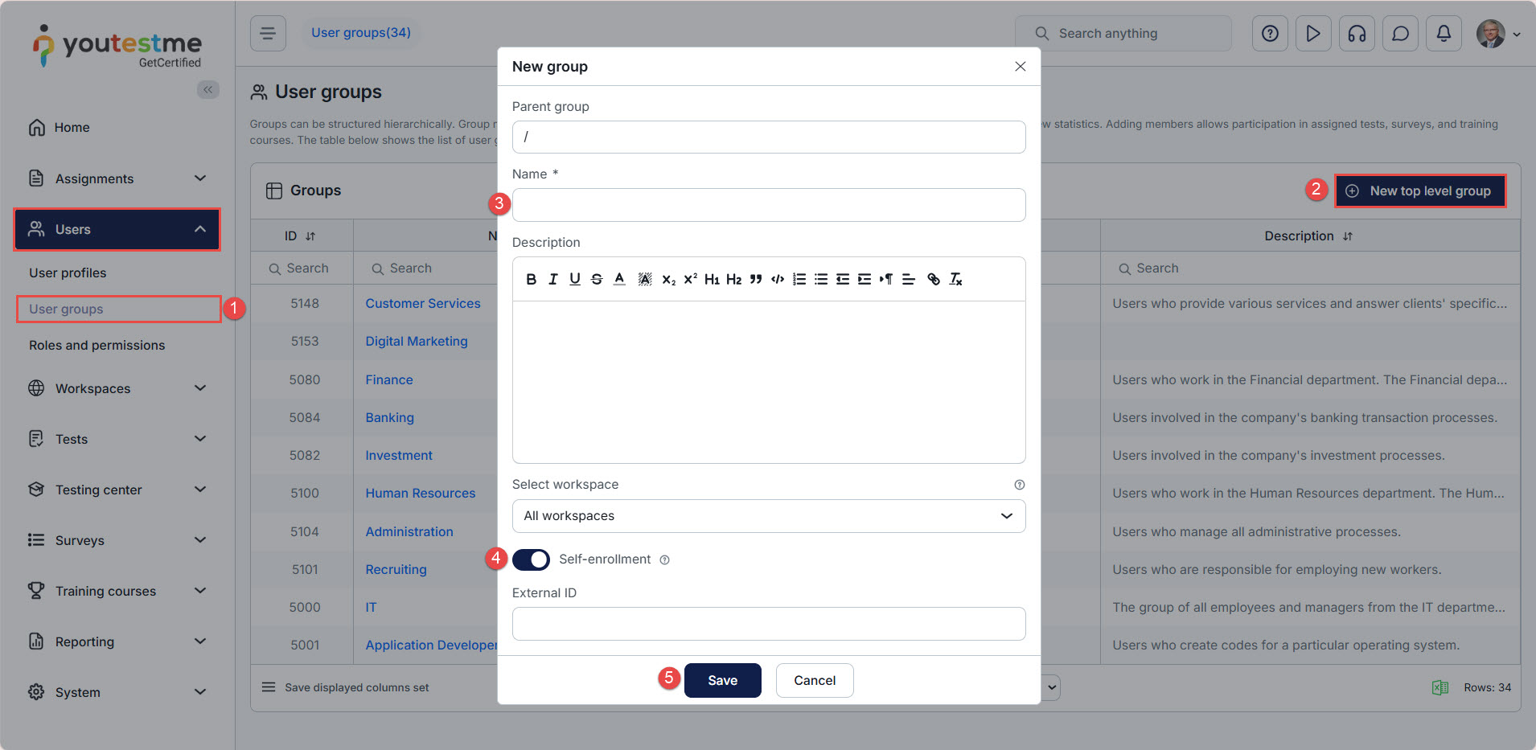Click the Name input field
This screenshot has height=750, width=1536.
pos(769,205)
